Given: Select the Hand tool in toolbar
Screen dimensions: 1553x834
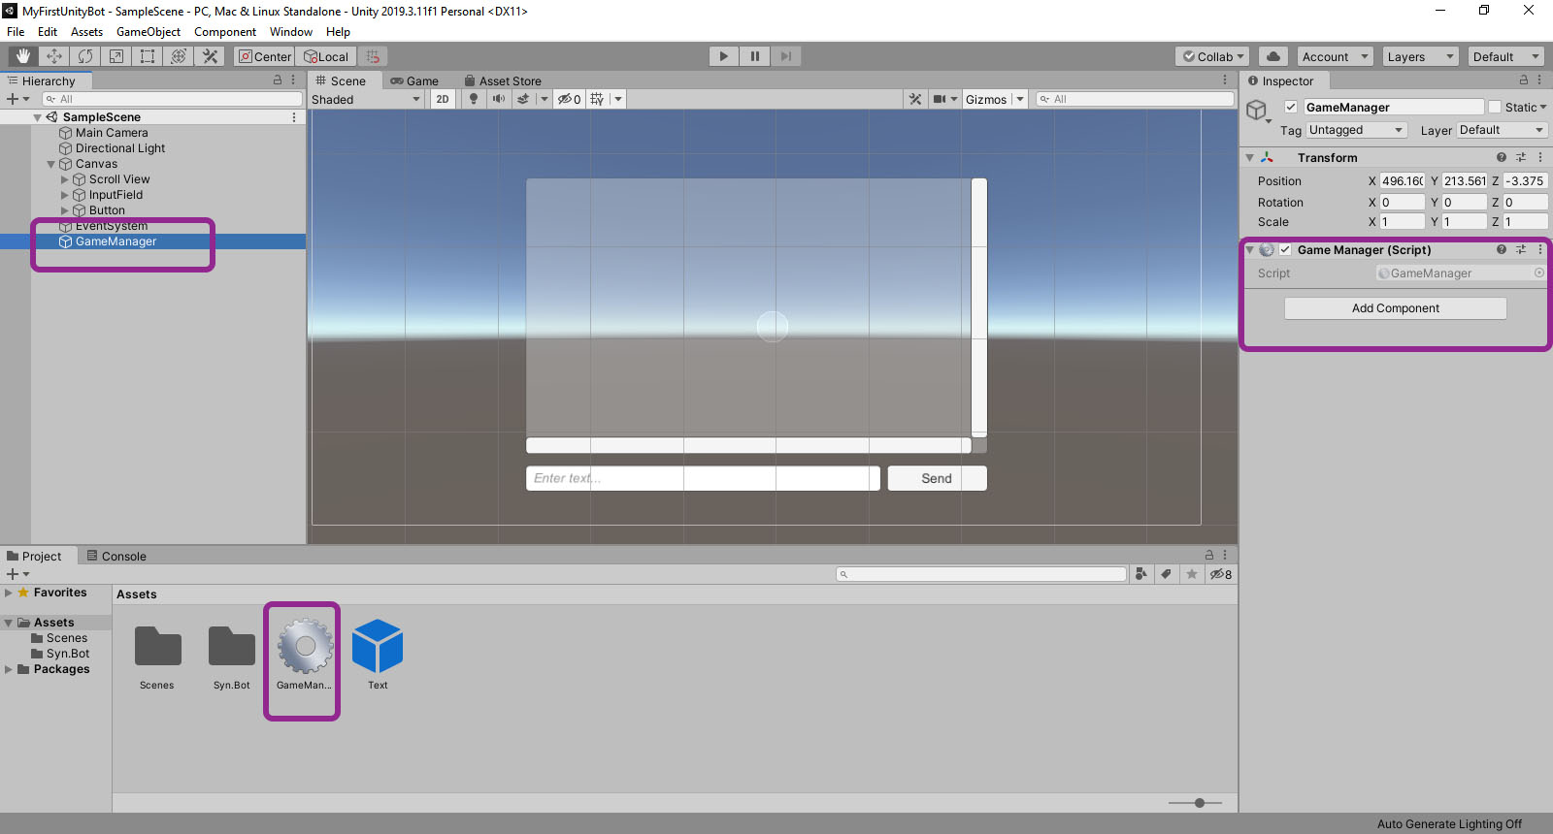Looking at the screenshot, I should tap(22, 56).
